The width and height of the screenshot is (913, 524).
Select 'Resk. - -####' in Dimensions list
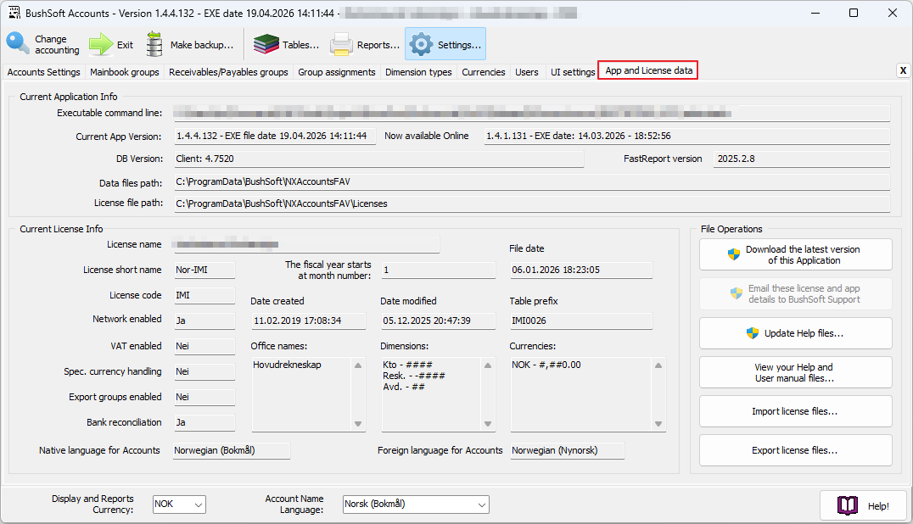click(414, 376)
